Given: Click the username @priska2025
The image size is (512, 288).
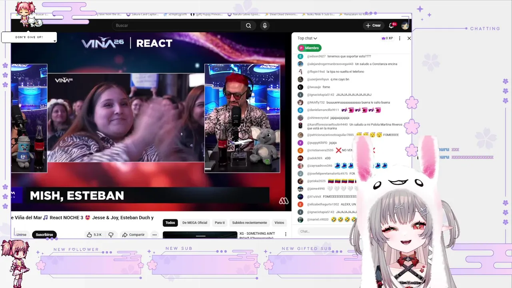Looking at the screenshot, I should (x=316, y=181).
